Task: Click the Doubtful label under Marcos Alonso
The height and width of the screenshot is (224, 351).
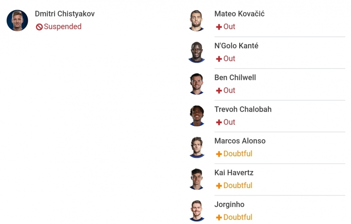Action: 238,154
